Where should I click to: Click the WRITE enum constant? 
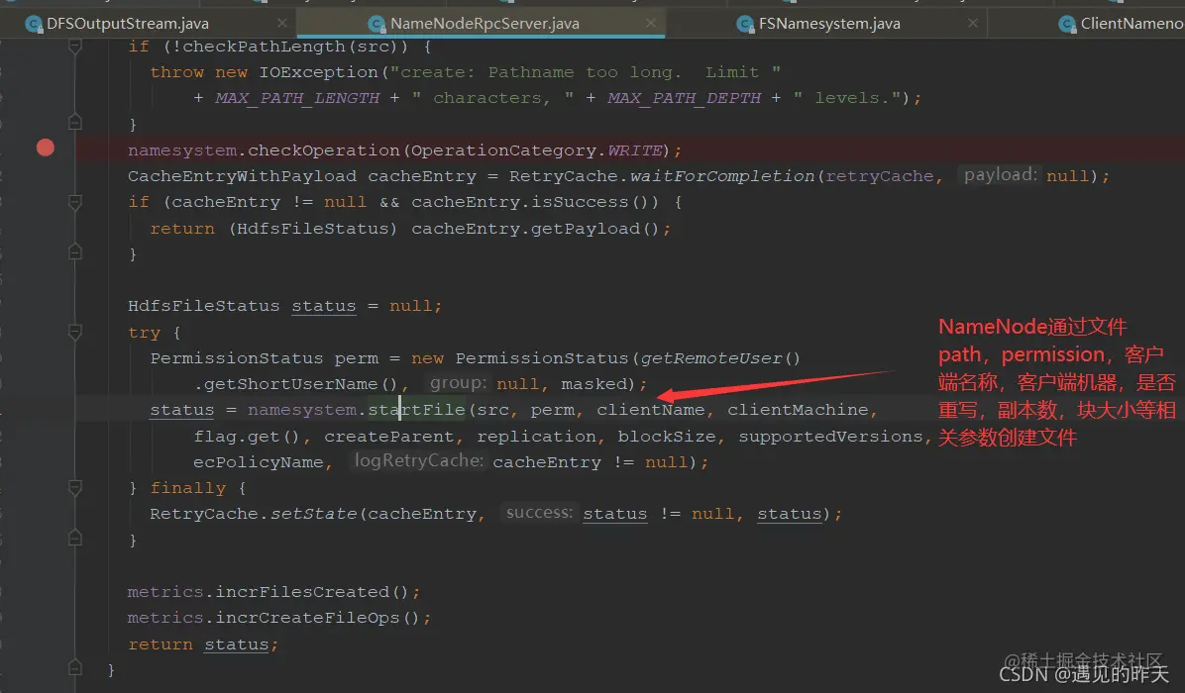coord(635,150)
